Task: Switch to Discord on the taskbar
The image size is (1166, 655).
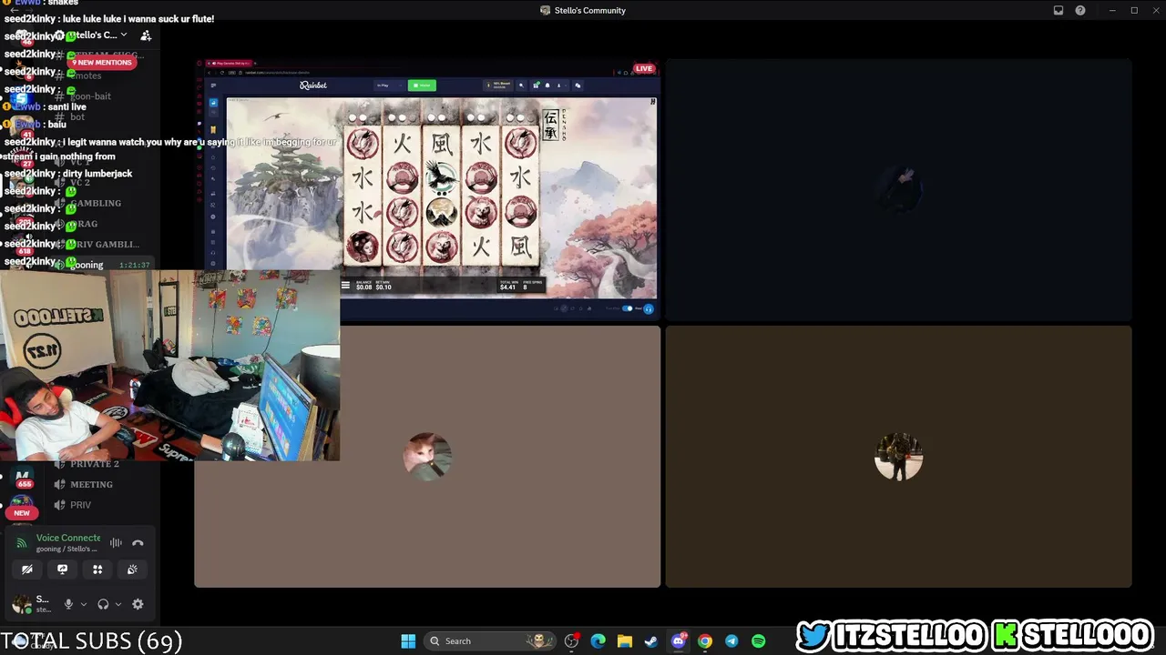Action: (x=678, y=641)
